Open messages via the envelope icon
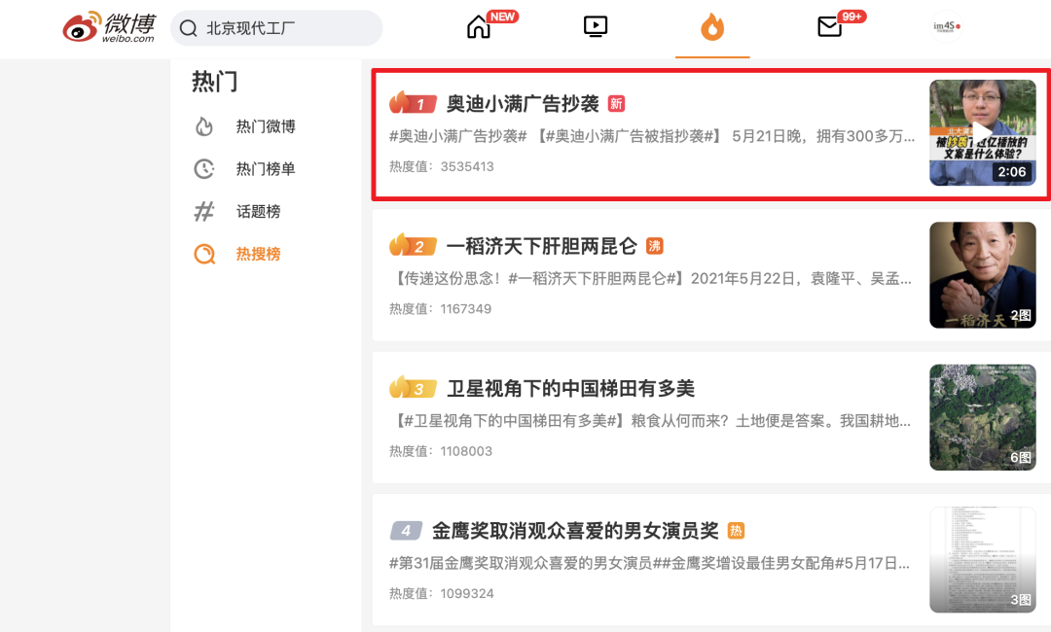The height and width of the screenshot is (632, 1051). (x=829, y=26)
